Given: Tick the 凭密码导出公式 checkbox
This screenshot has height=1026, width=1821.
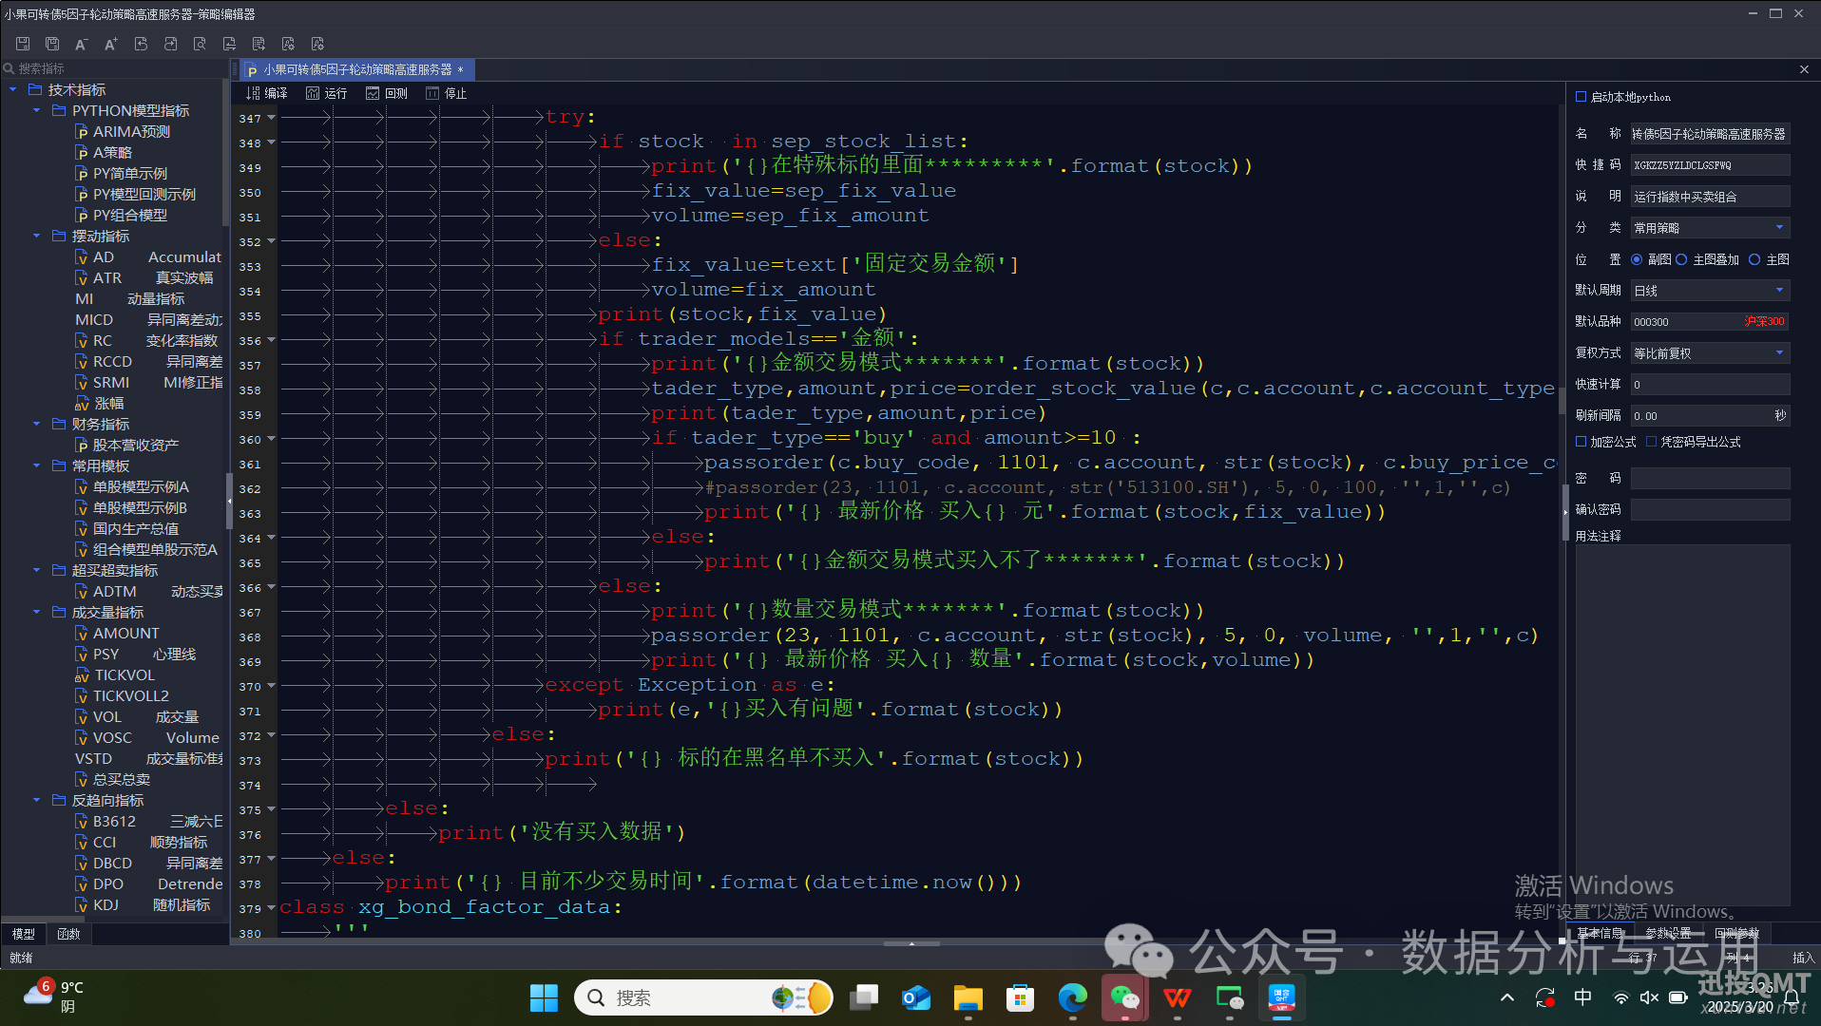Looking at the screenshot, I should [1651, 442].
